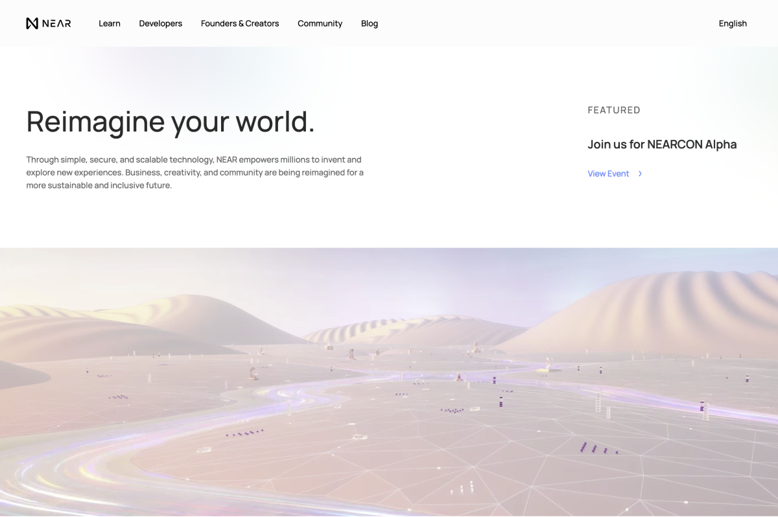Open the Developers navigation item

click(160, 23)
